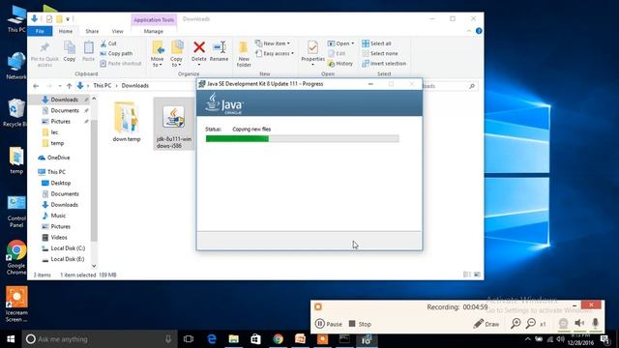Switch to the Share tab
Viewport: 619px width, 348px height.
(92, 31)
